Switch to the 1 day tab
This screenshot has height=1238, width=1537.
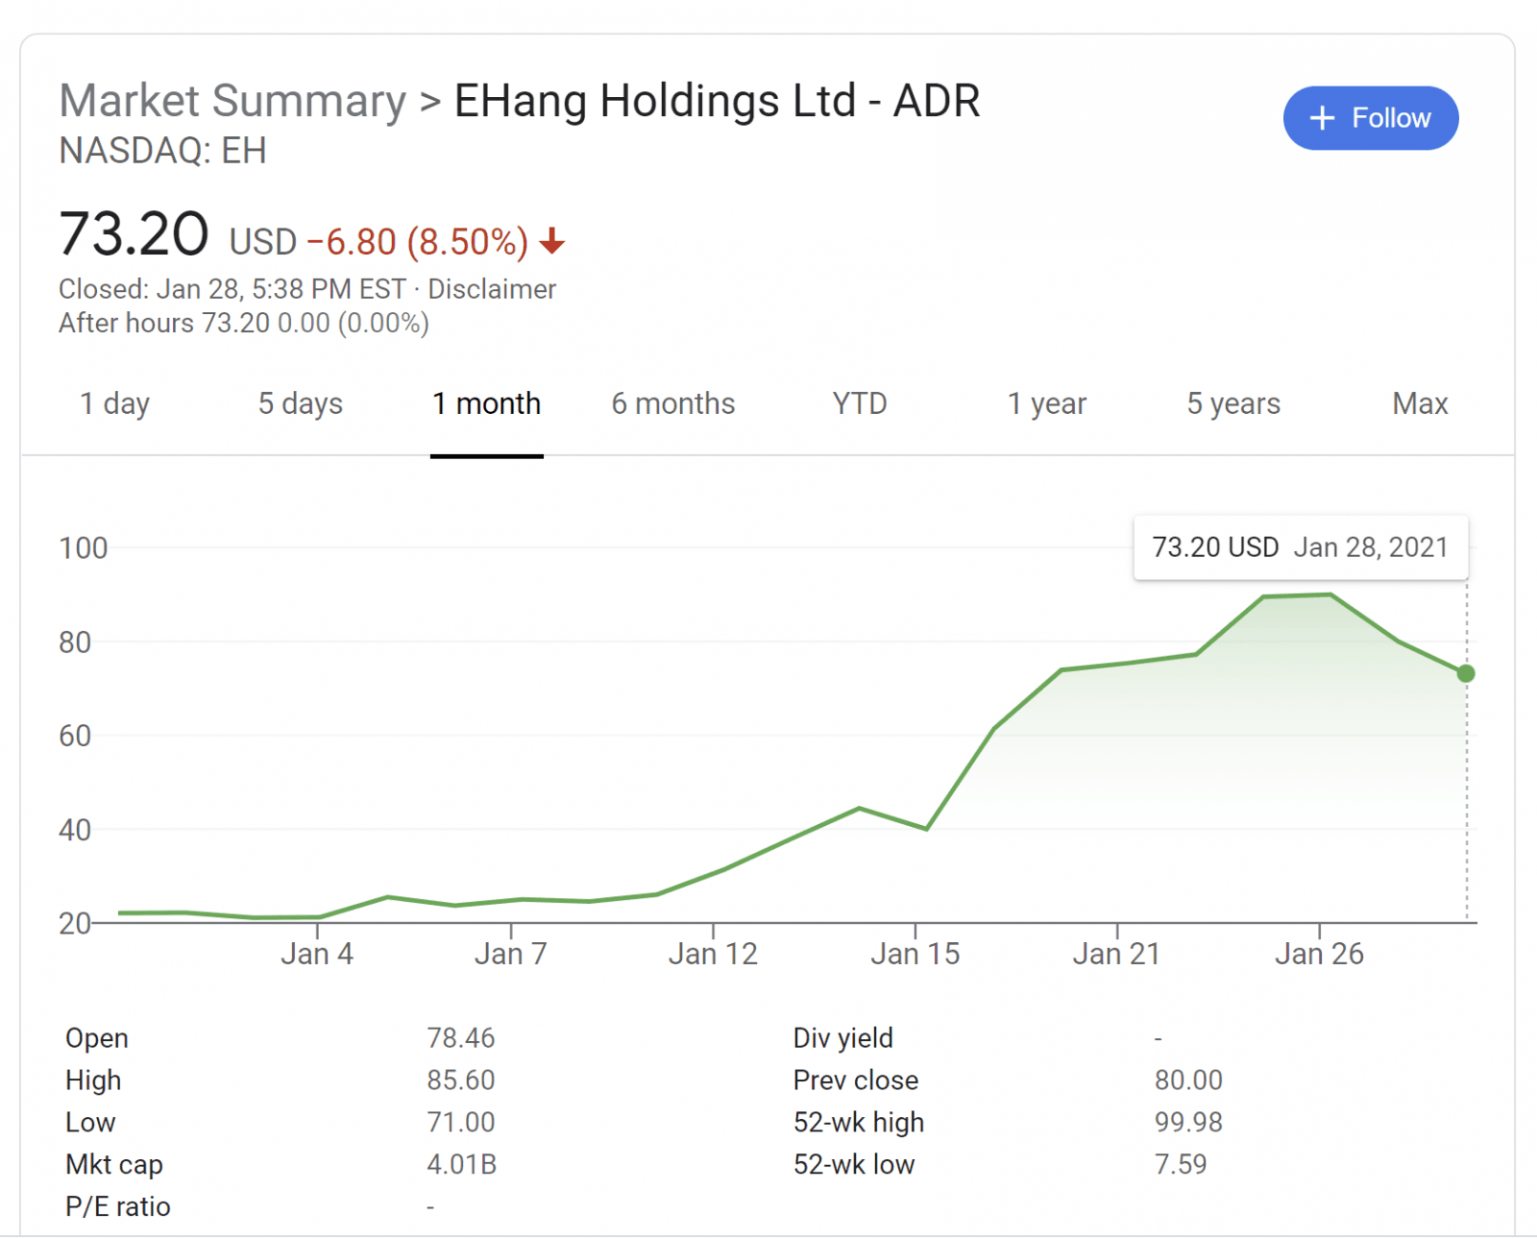click(114, 403)
